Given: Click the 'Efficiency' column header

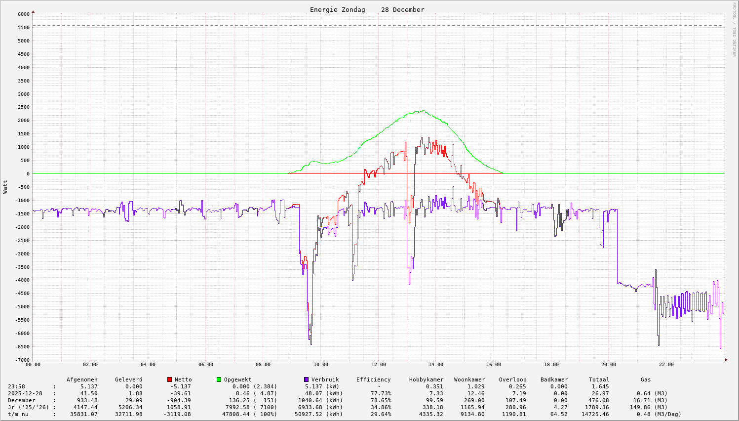Looking at the screenshot, I should [x=373, y=379].
